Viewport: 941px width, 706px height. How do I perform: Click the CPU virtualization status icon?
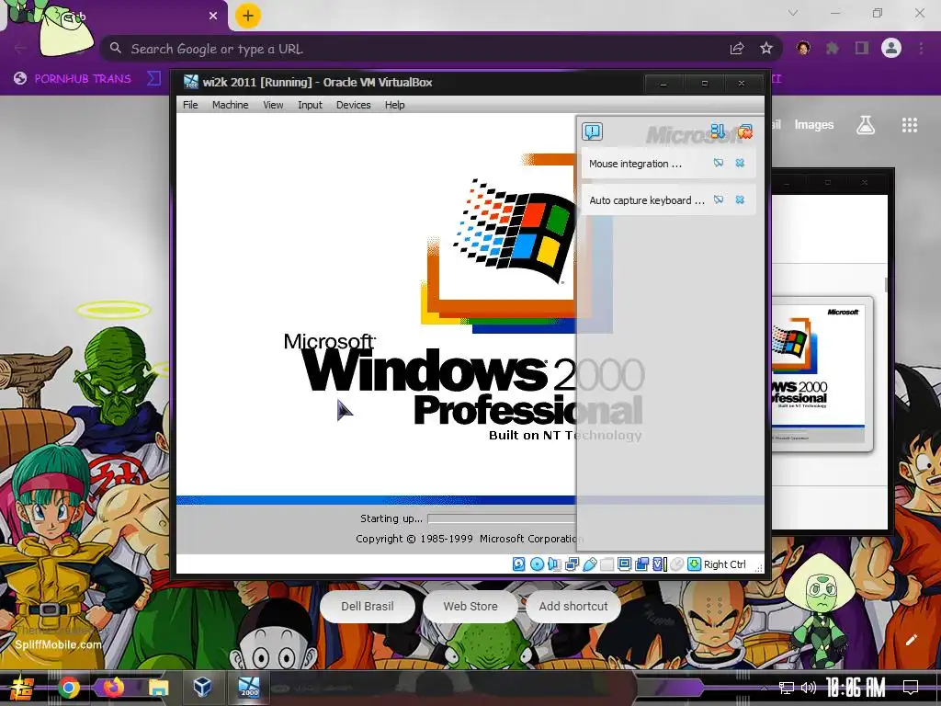click(x=659, y=564)
